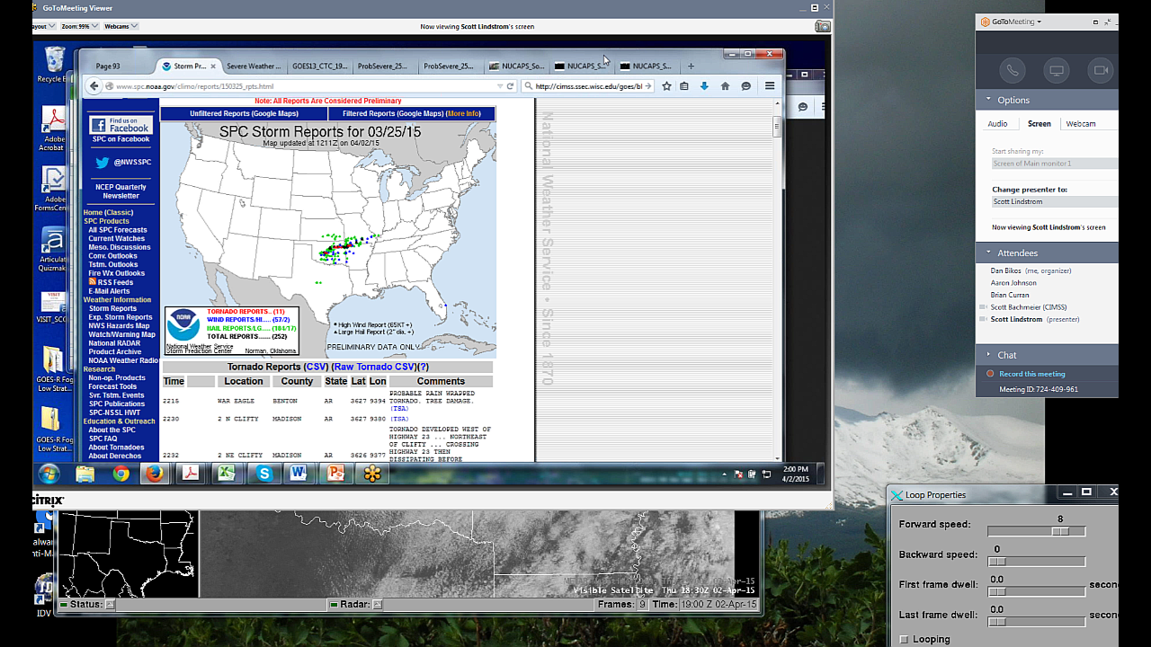1151x647 pixels.
Task: Click the Firefox bookmark star icon
Action: (666, 86)
